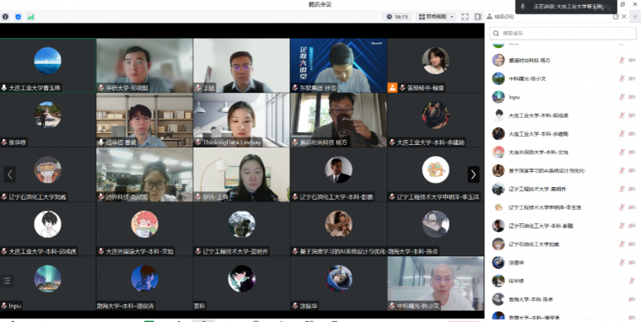Screen dimensions: 641x322
Task: Toggle camera for 中科曙光-陈小文 in list
Action: (x=632, y=78)
